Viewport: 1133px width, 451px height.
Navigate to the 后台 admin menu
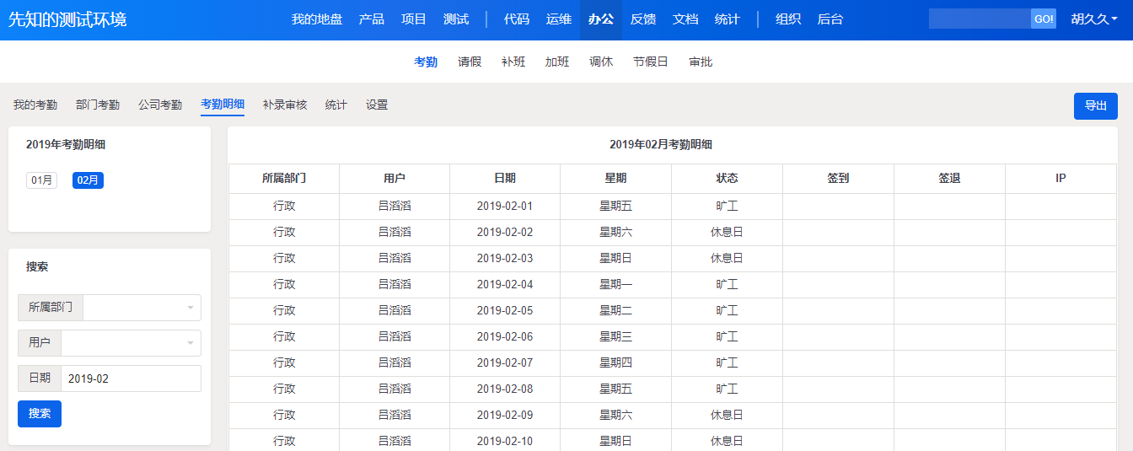click(x=830, y=19)
